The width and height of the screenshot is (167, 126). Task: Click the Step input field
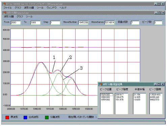coord(55,23)
